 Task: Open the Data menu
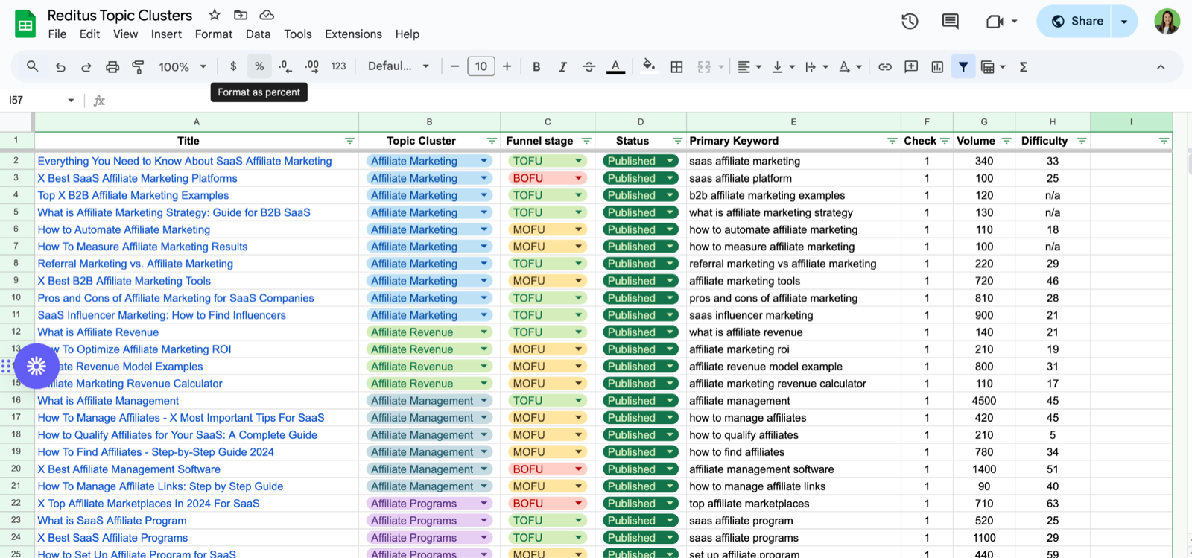coord(258,34)
